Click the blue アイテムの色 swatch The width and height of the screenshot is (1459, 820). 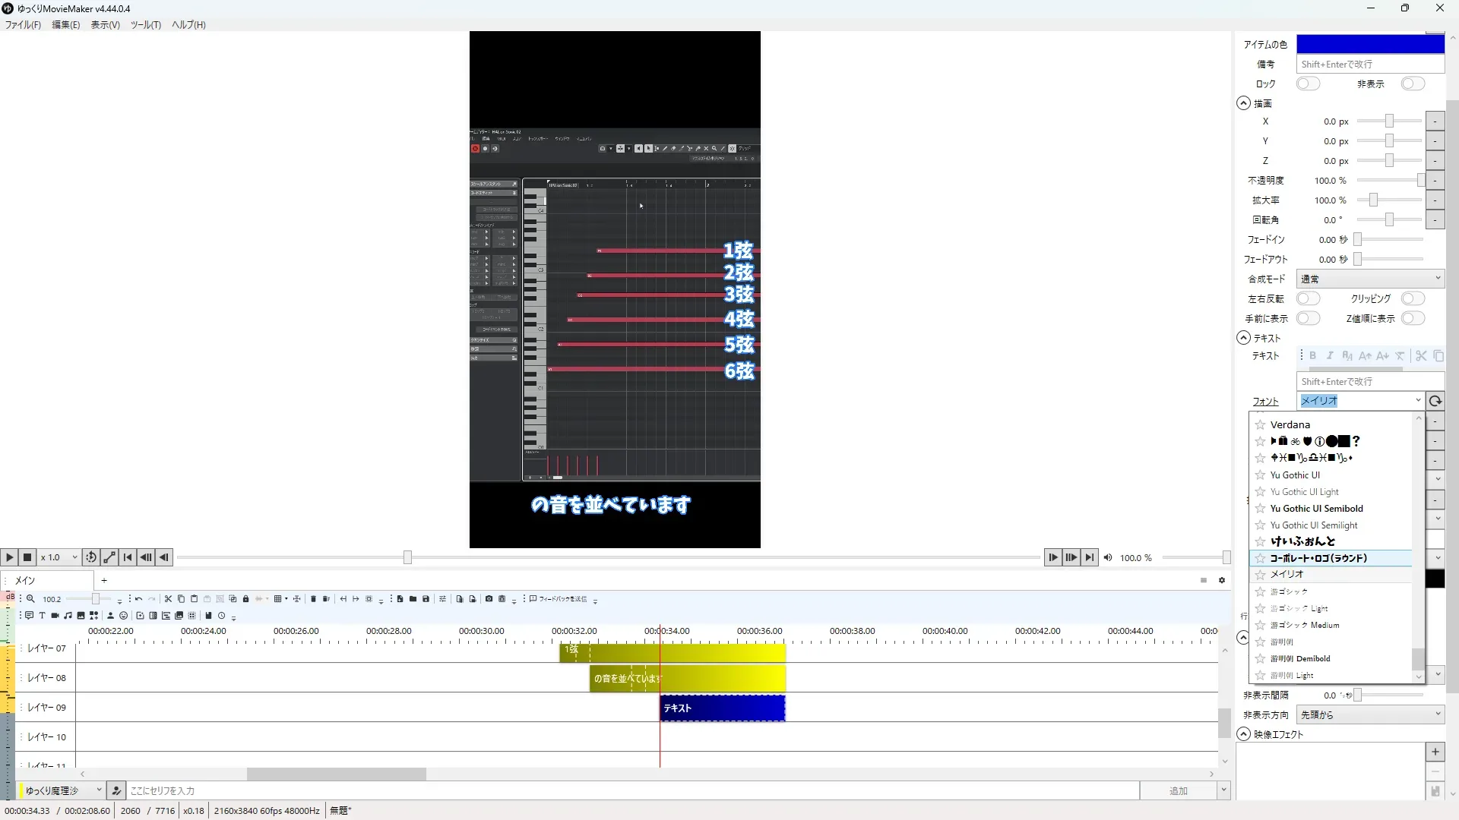[1369, 44]
